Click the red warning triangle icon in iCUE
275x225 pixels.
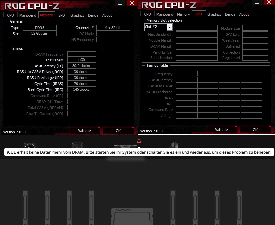pos(139,141)
